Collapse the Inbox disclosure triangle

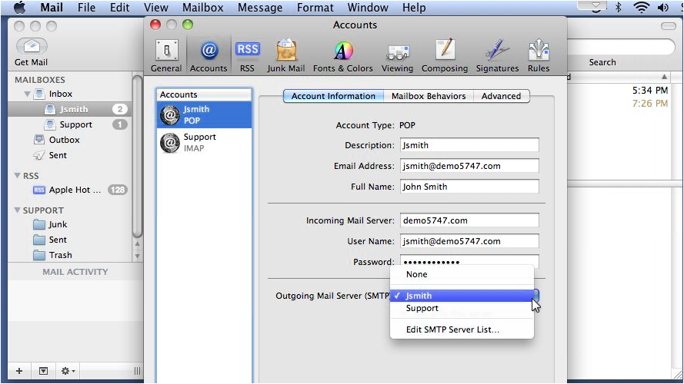point(27,94)
